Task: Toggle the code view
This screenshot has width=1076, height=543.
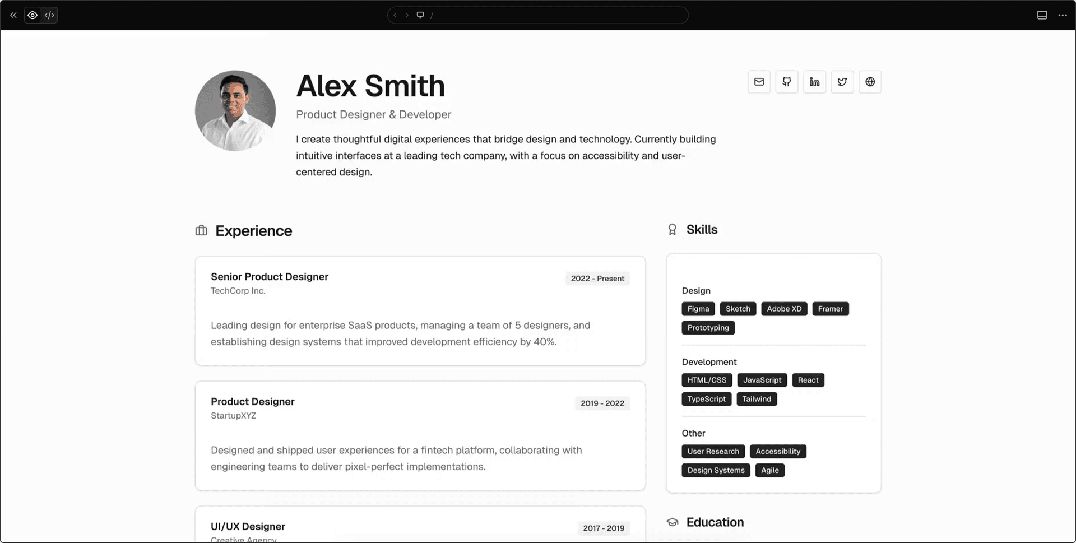Action: (49, 15)
